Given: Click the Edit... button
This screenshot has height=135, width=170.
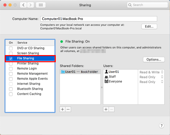Looking at the screenshot, I should pyautogui.click(x=149, y=27).
